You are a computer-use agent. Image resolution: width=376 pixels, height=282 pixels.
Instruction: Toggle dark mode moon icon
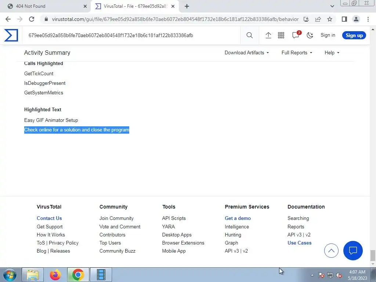pos(310,35)
